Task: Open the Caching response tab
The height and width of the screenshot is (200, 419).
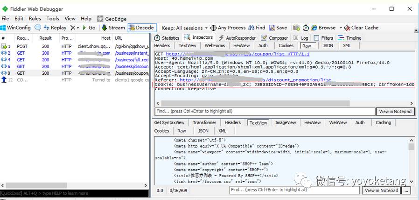Action: point(383,122)
